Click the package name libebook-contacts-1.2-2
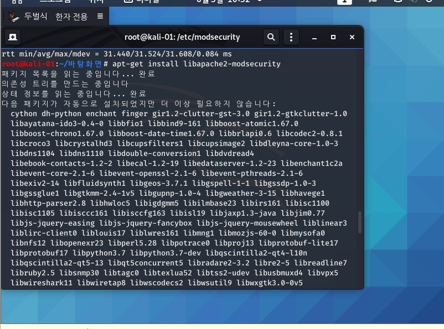This screenshot has width=444, height=329. click(x=61, y=164)
